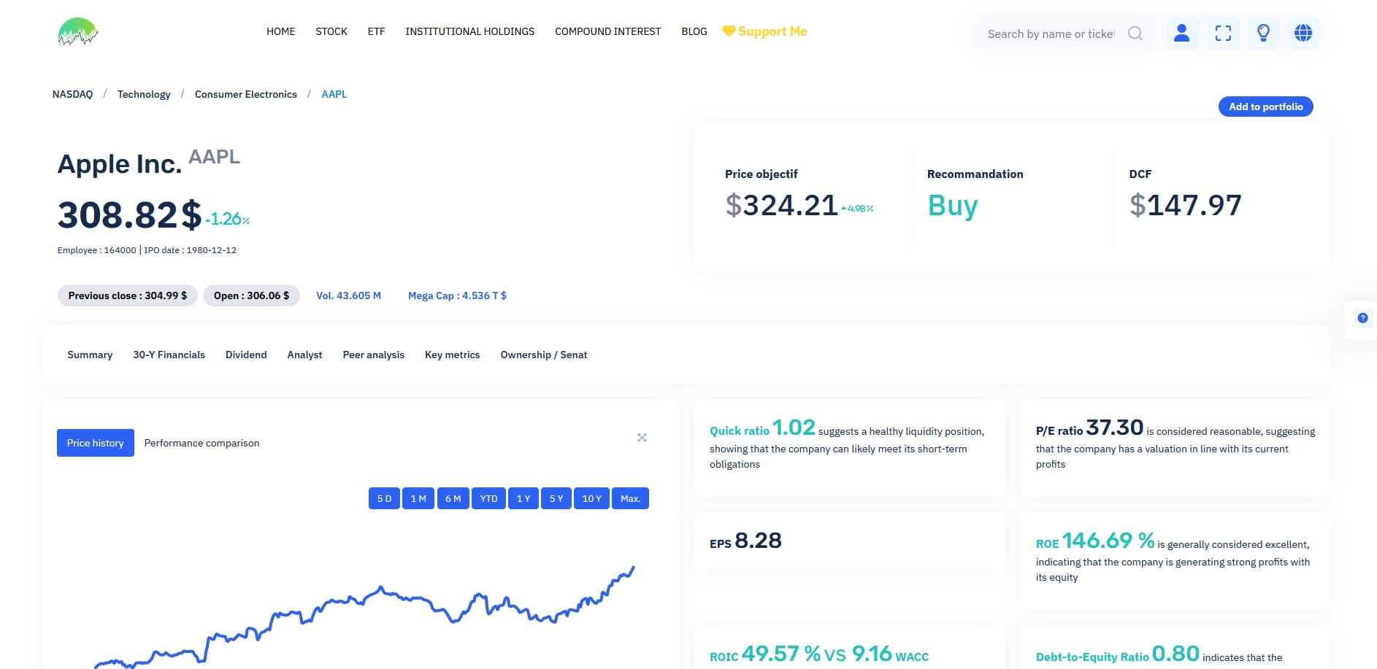
Task: Click the 308.82 $ current price
Action: tap(129, 215)
